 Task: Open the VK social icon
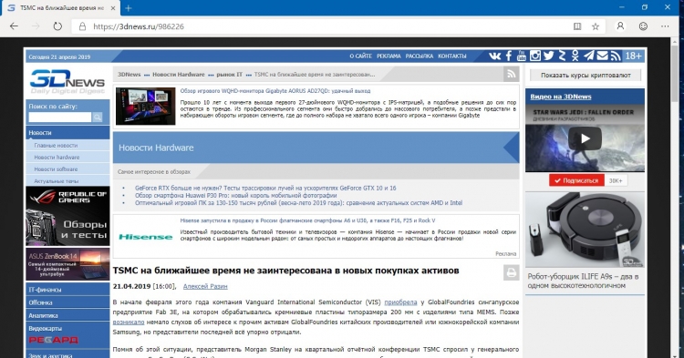pyautogui.click(x=494, y=56)
